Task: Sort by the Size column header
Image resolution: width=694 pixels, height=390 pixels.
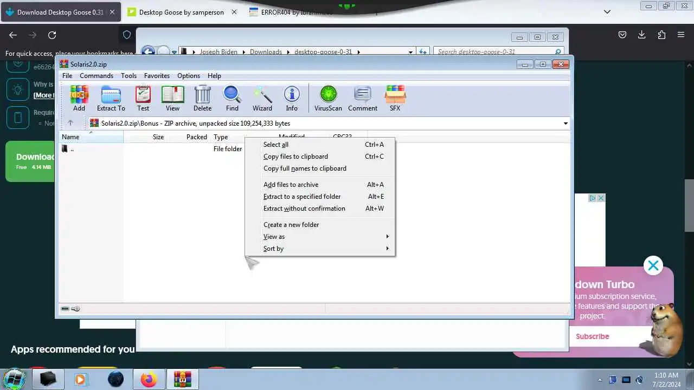Action: [145, 137]
